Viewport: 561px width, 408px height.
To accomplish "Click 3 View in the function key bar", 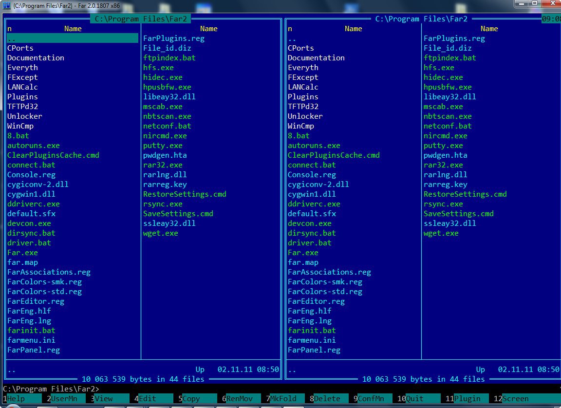I will pyautogui.click(x=110, y=398).
